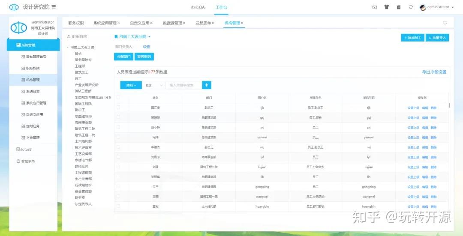Open the 包含 condition dropdown

(x=153, y=85)
